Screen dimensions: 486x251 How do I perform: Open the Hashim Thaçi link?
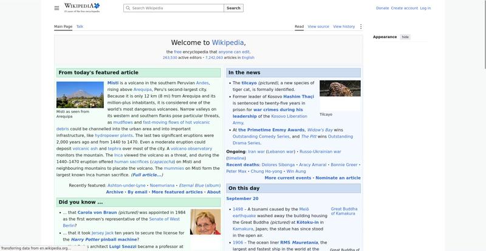298,96
